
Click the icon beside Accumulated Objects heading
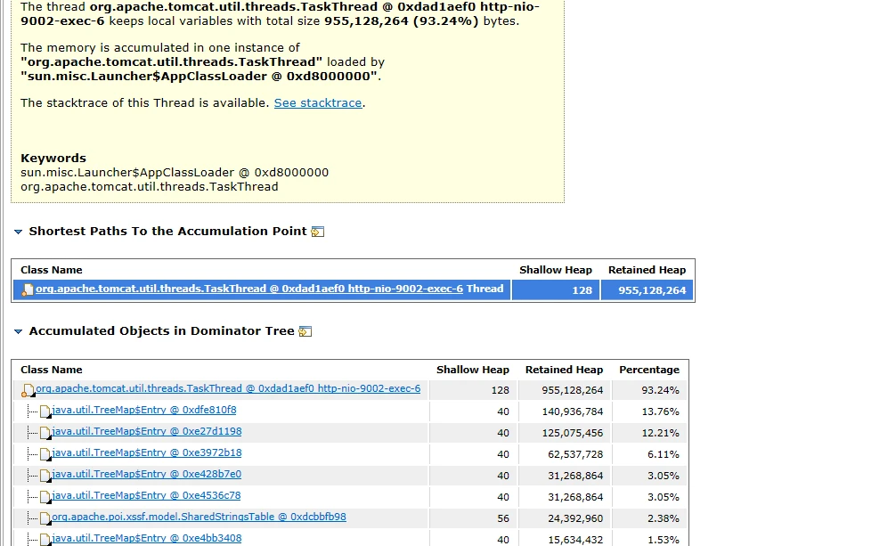305,331
